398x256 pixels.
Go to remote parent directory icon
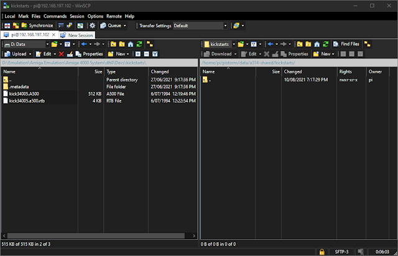click(300, 44)
